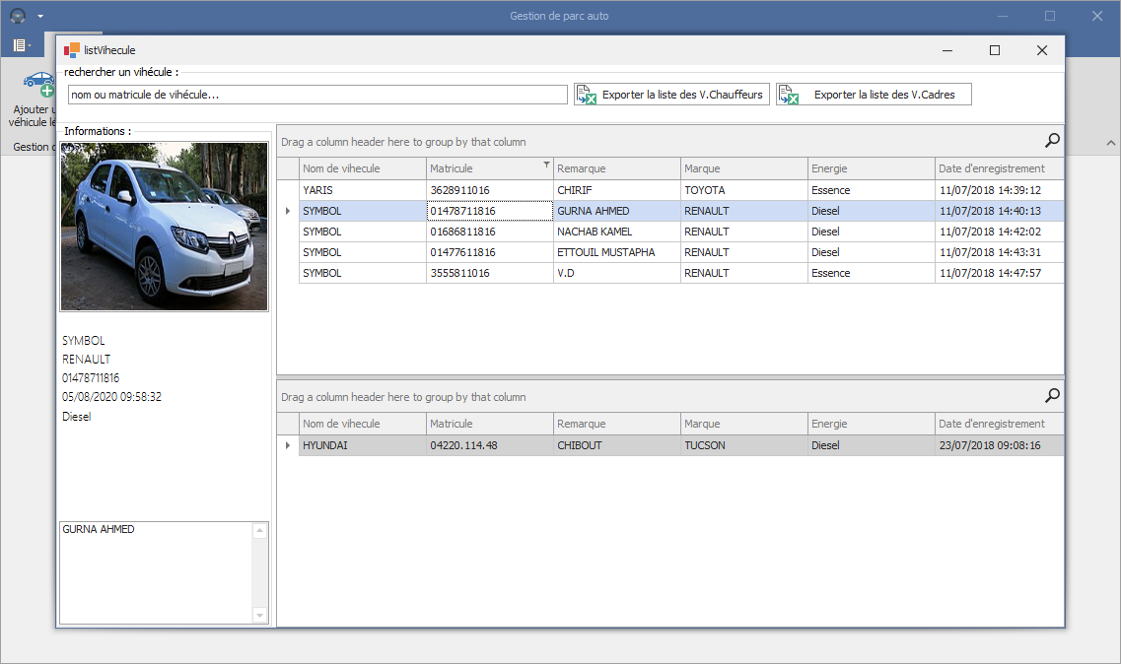Sort lower grid by Marque column
This screenshot has height=664, width=1121.
pos(743,424)
